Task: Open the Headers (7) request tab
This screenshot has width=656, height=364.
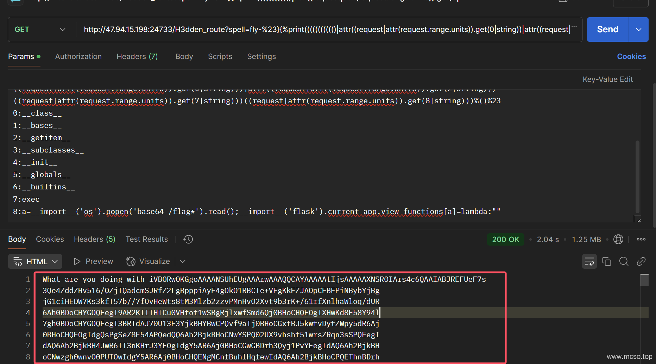Action: (x=137, y=57)
